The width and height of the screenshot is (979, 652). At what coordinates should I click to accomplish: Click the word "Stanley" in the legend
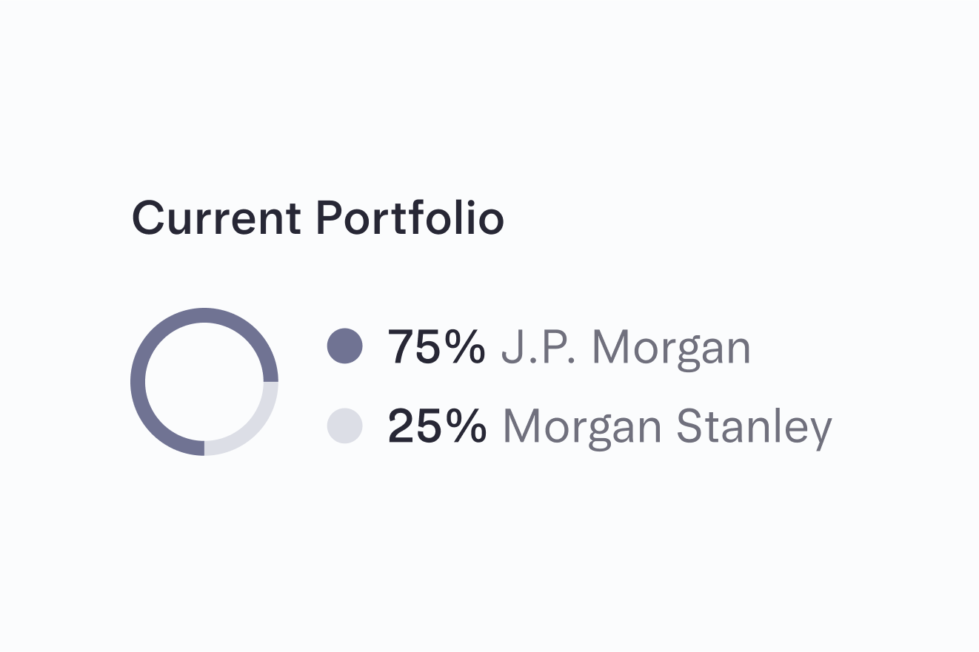755,428
